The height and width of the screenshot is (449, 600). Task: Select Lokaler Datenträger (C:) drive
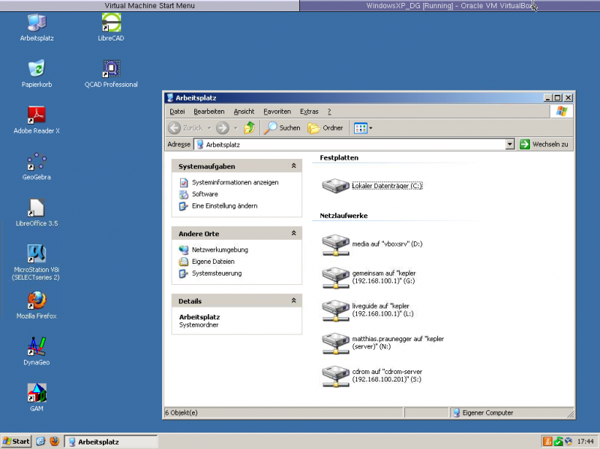click(372, 186)
